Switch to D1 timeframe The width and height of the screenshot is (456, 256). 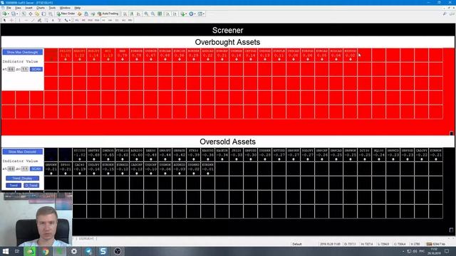pyautogui.click(x=117, y=21)
